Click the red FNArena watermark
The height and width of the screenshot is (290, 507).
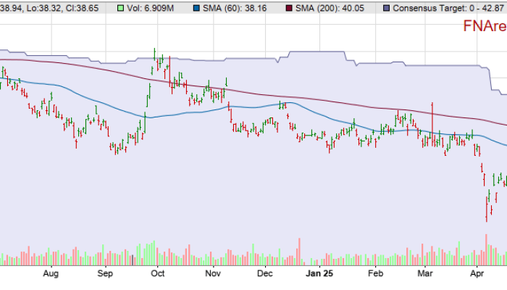click(x=485, y=28)
